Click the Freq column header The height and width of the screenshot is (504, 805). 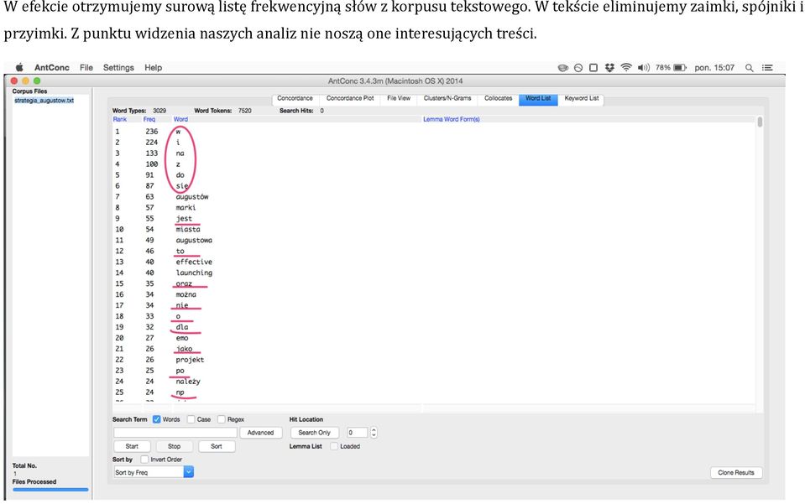pos(149,119)
